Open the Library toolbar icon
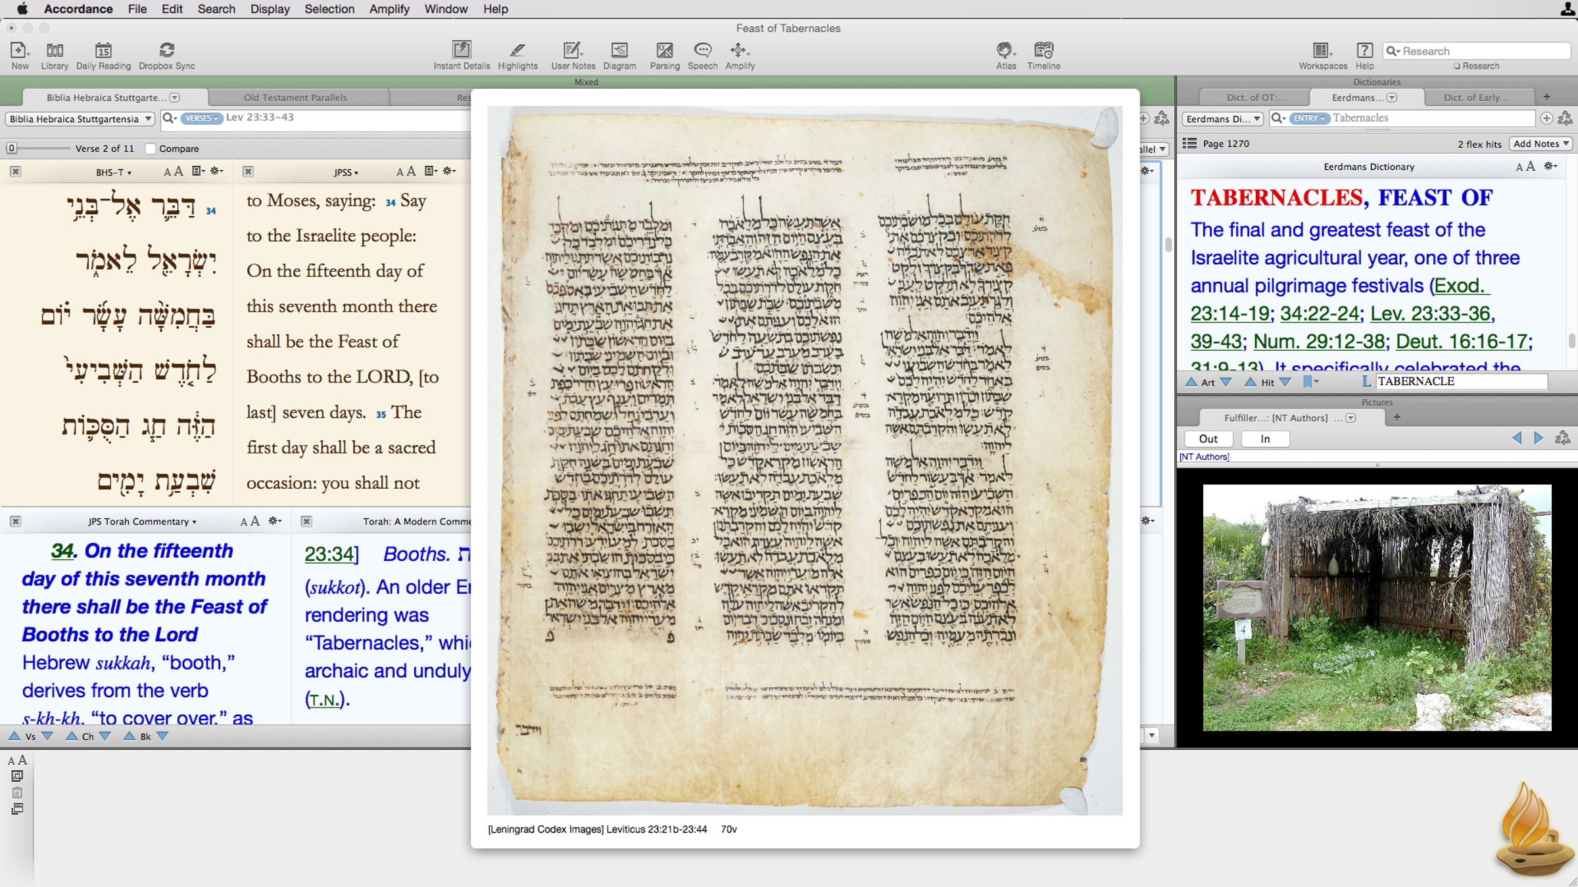The width and height of the screenshot is (1578, 887). (x=55, y=51)
